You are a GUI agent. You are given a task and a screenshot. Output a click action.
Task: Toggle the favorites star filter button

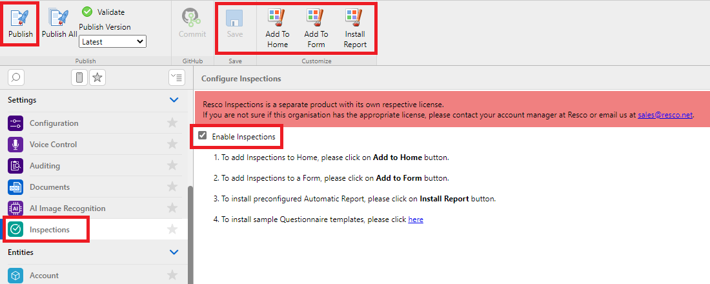coord(97,77)
